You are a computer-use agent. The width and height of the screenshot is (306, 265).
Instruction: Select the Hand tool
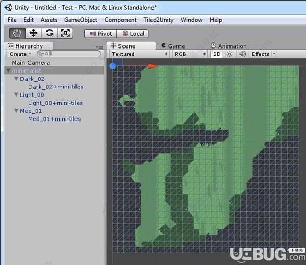tap(17, 33)
